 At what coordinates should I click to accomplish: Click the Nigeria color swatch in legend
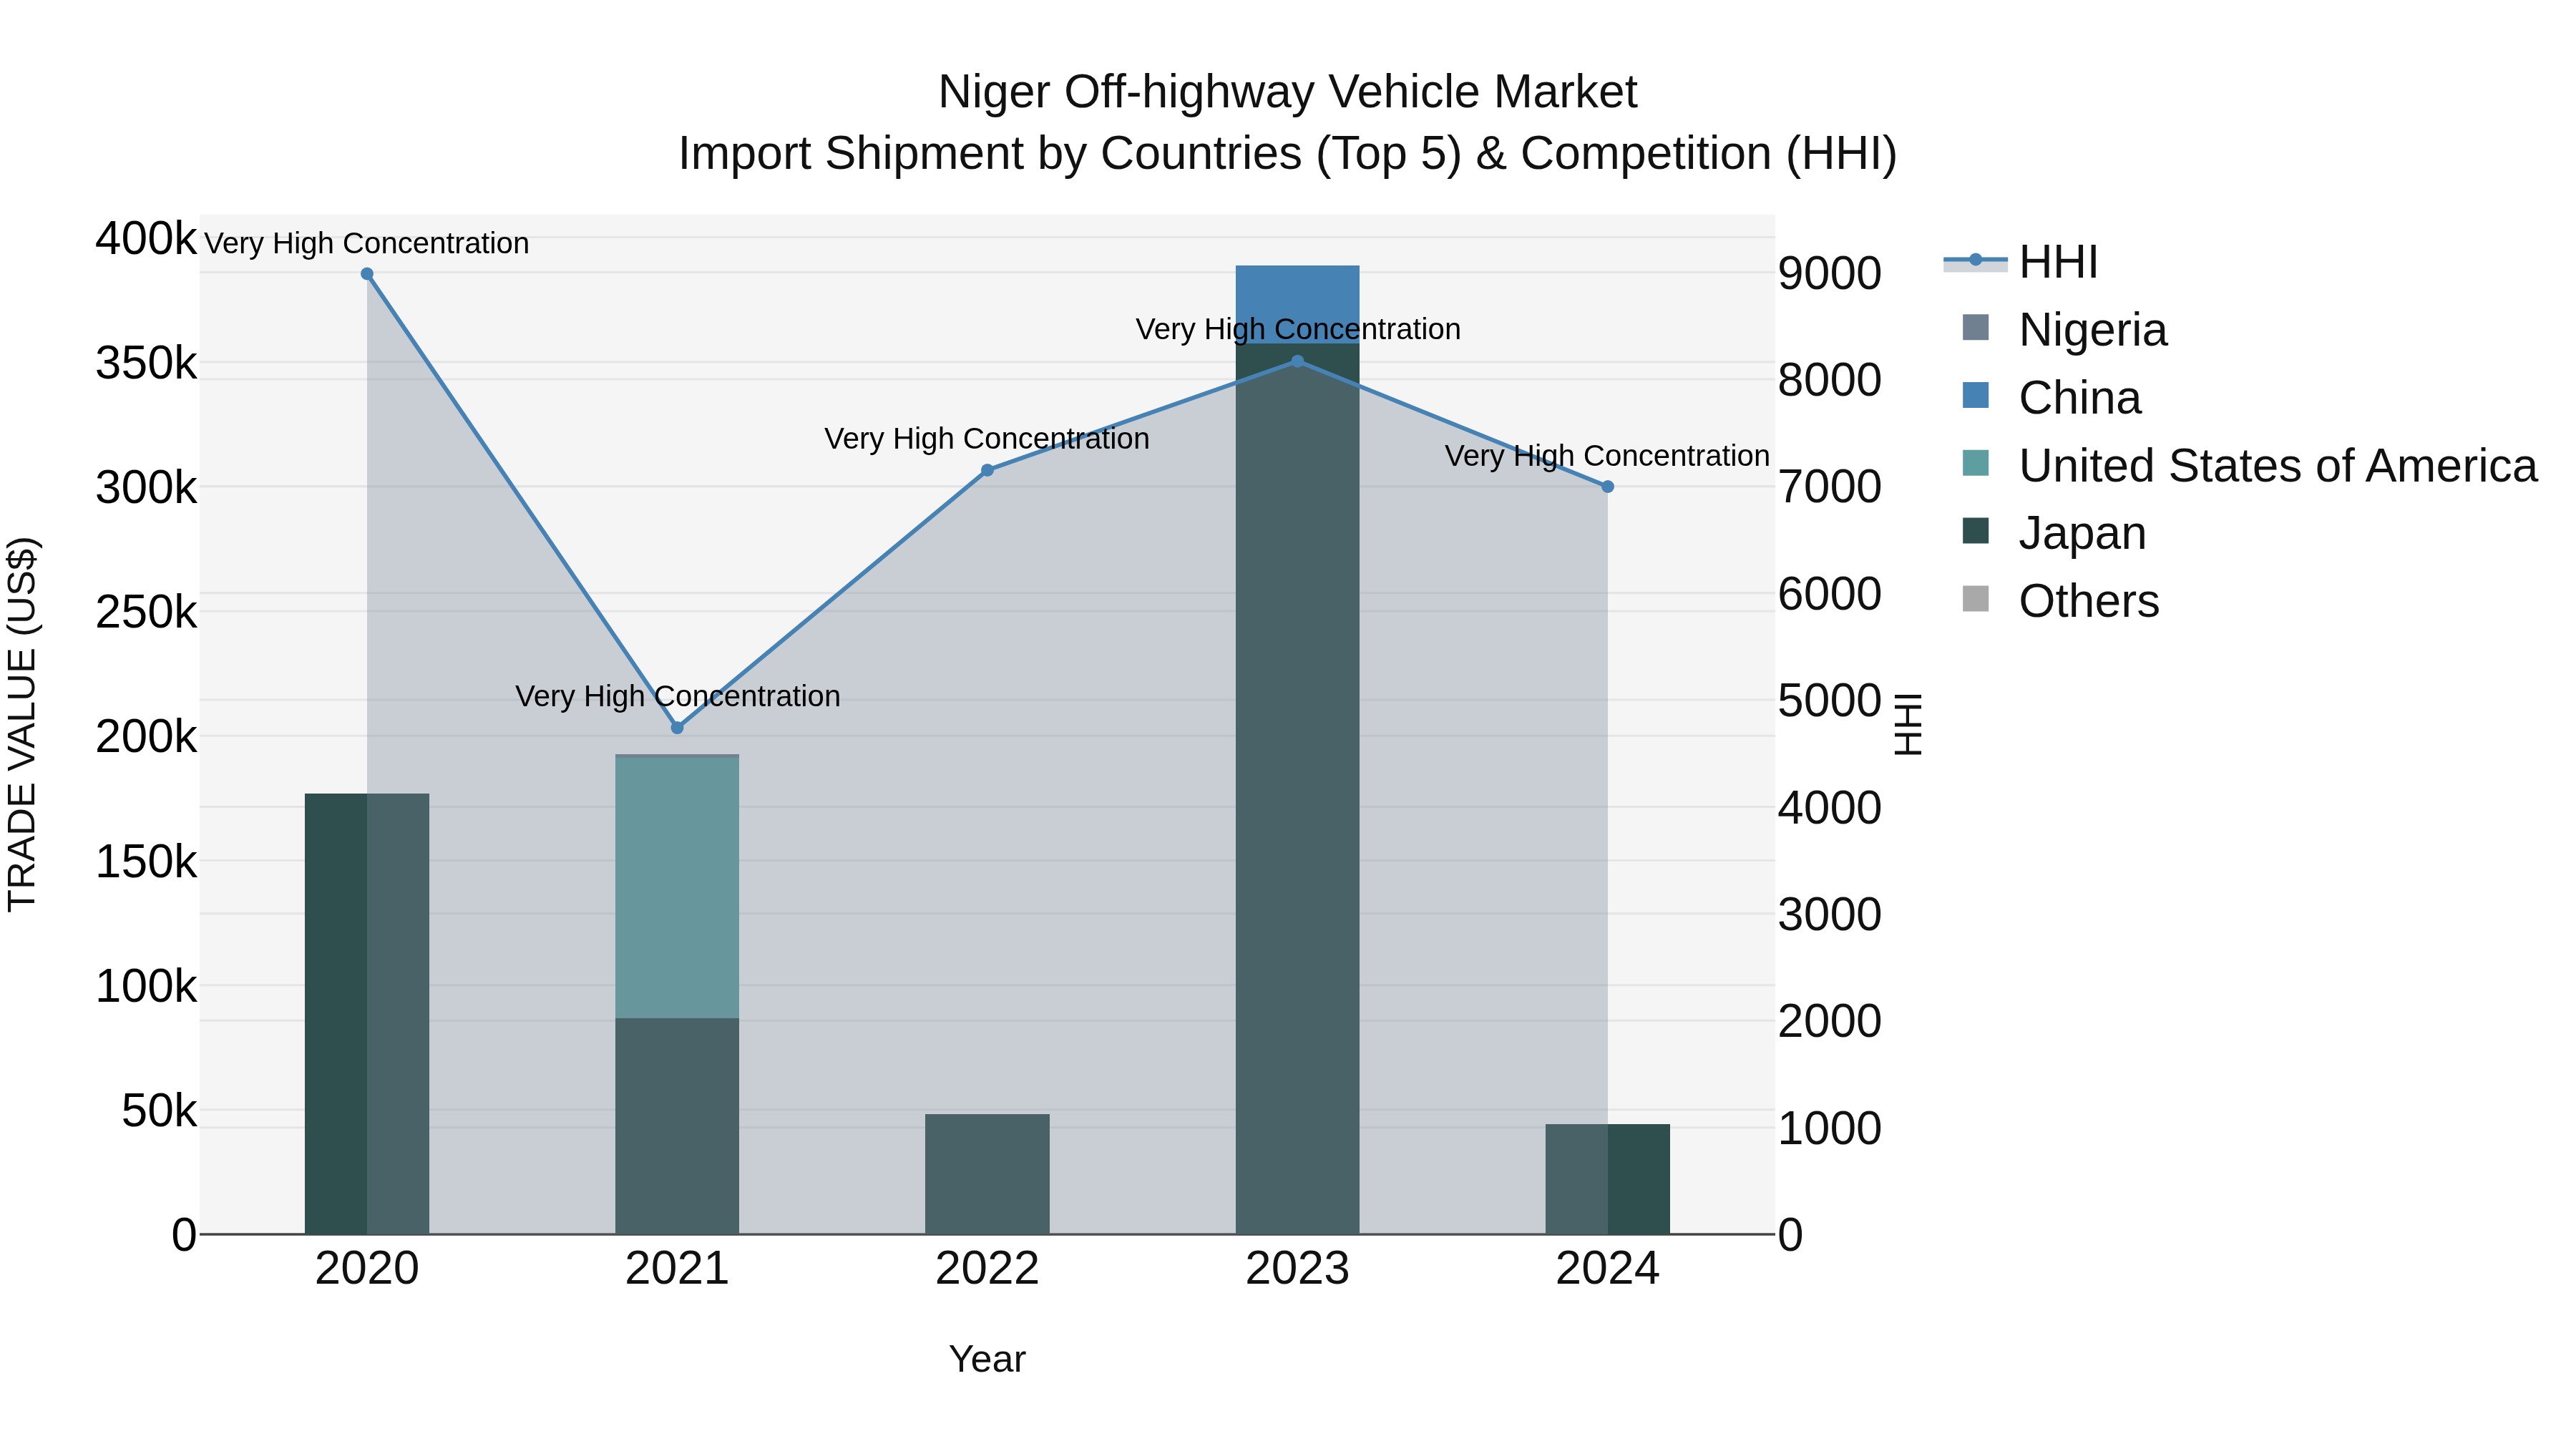click(x=1976, y=328)
